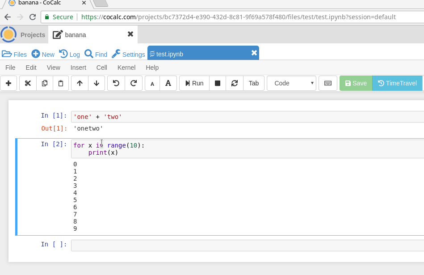Click into the for-loop code cell
This screenshot has height=275, width=424.
248,149
